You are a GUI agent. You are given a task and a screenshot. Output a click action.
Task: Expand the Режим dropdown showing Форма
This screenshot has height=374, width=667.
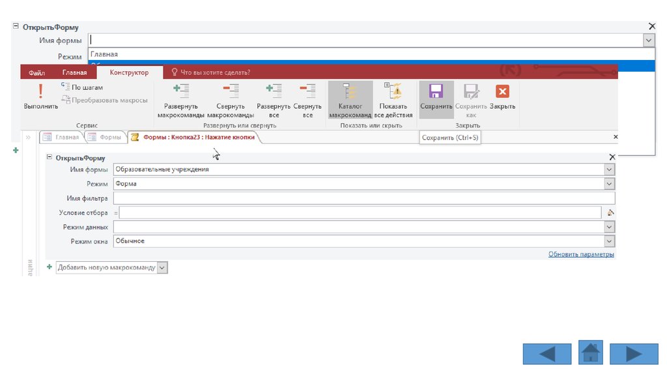(609, 184)
